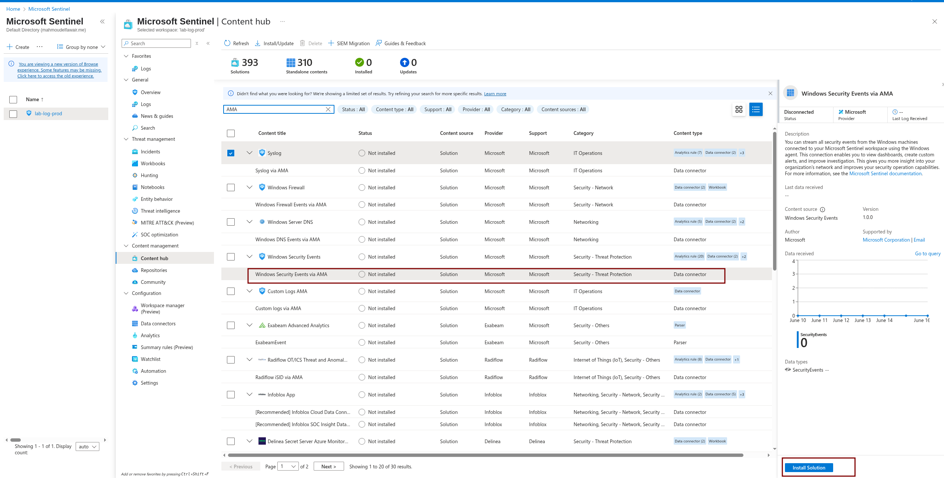
Task: Switch to grid card view icon
Action: click(739, 109)
